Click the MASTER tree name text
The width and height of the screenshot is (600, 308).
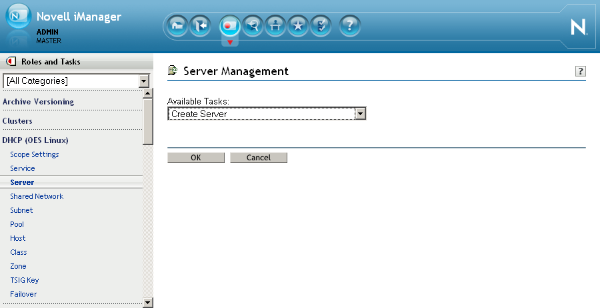[49, 41]
